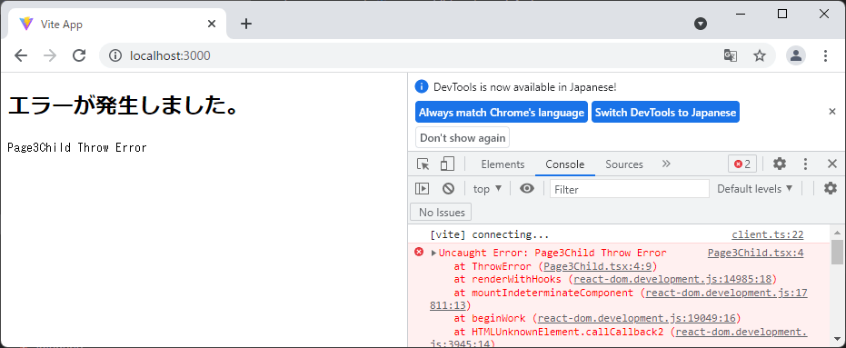Screen dimensions: 846x348
Task: Click Don't show again
Action: pos(463,137)
